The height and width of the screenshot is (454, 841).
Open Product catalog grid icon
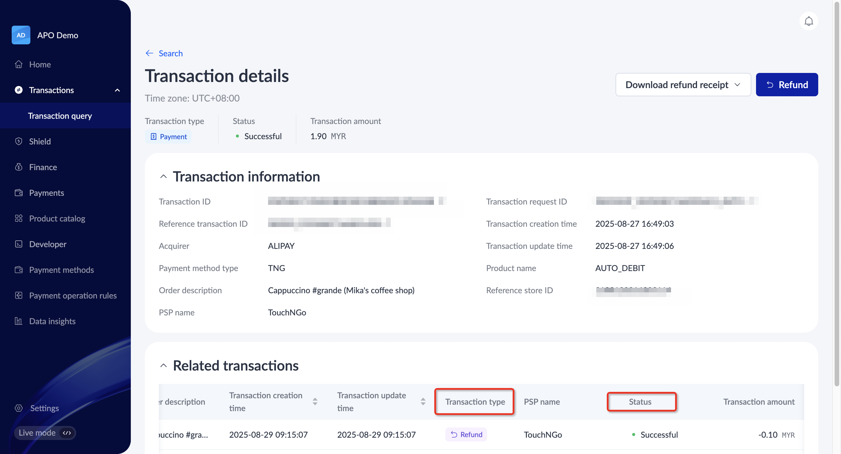(19, 218)
